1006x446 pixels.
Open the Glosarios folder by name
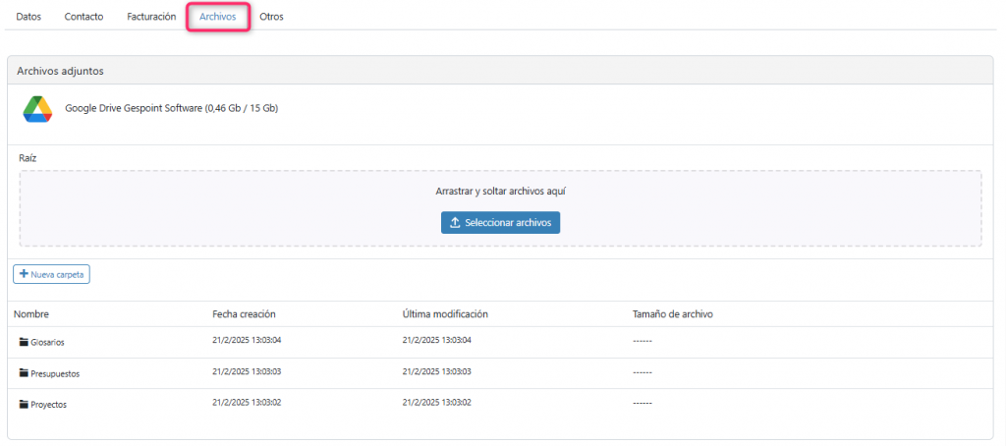tap(48, 342)
